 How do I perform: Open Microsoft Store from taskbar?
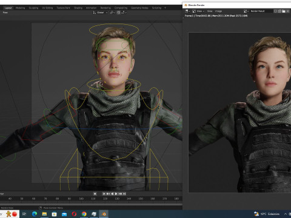click(x=55, y=214)
